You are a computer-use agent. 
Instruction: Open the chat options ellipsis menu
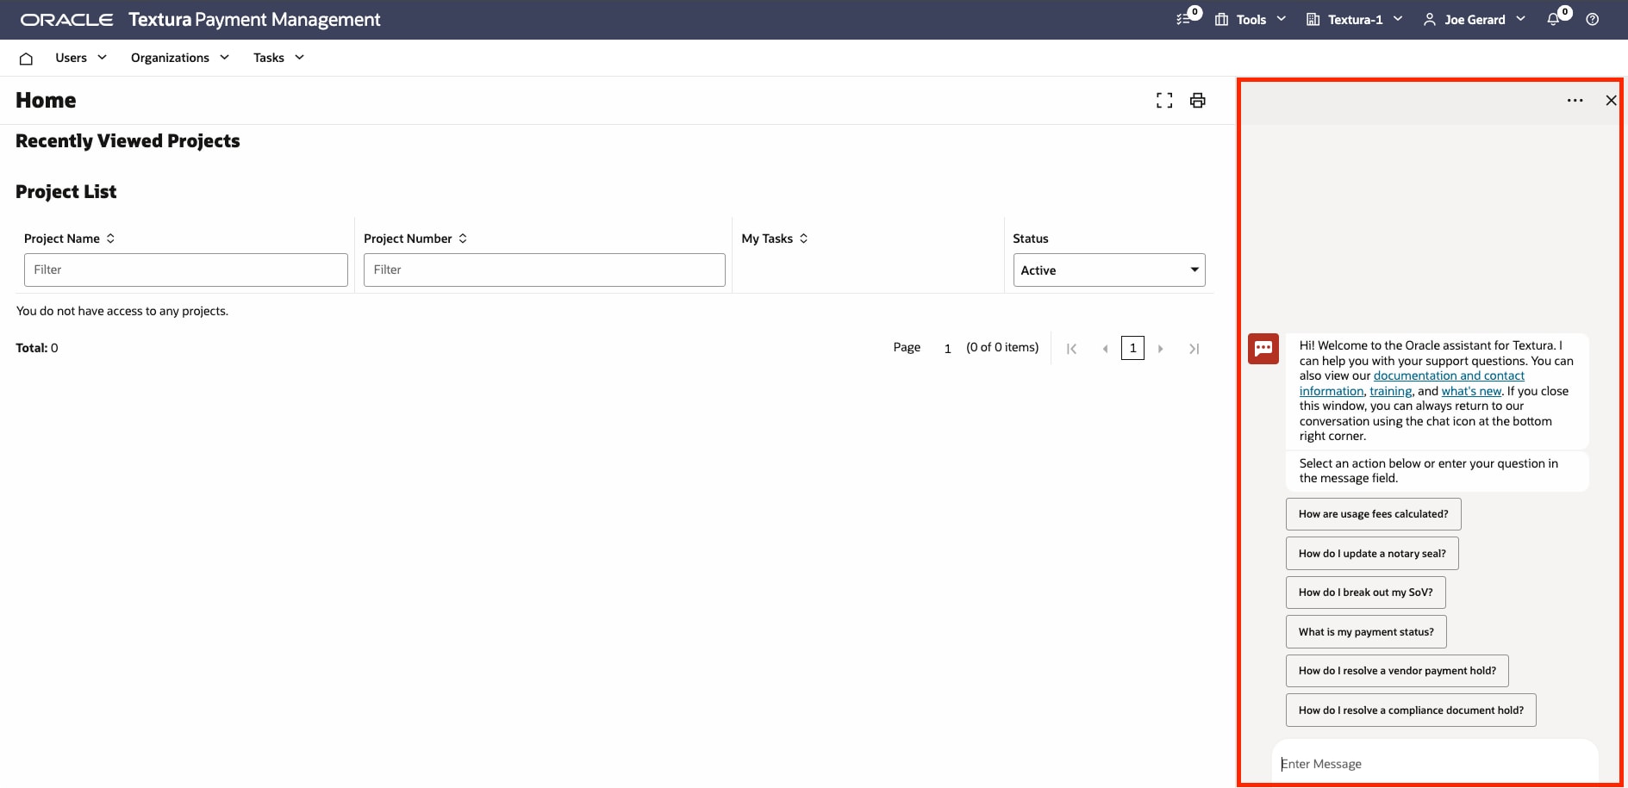pyautogui.click(x=1575, y=101)
